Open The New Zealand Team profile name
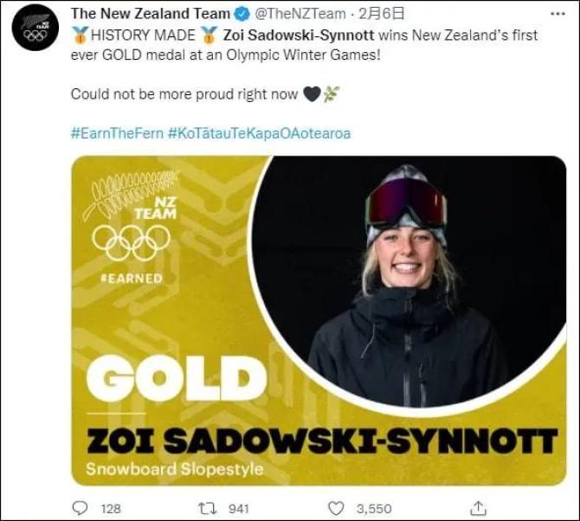Image resolution: width=580 pixels, height=521 pixels. (151, 14)
